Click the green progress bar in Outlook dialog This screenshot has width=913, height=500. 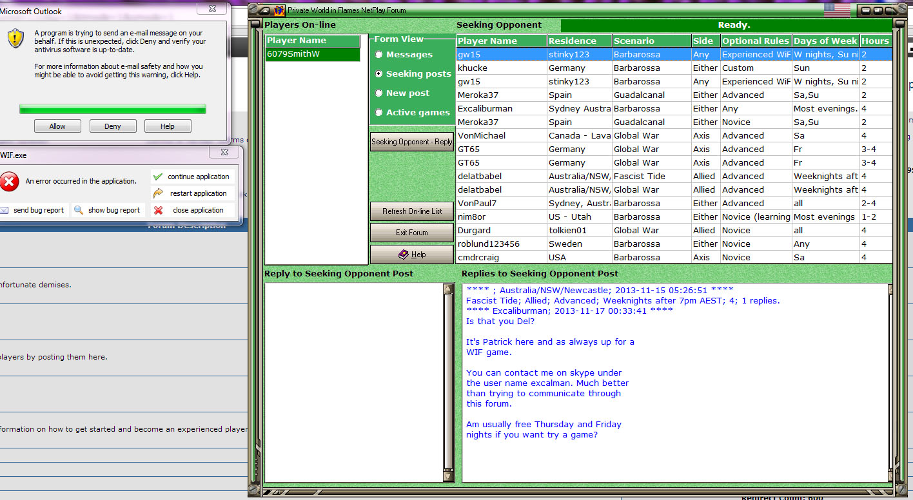(x=113, y=109)
